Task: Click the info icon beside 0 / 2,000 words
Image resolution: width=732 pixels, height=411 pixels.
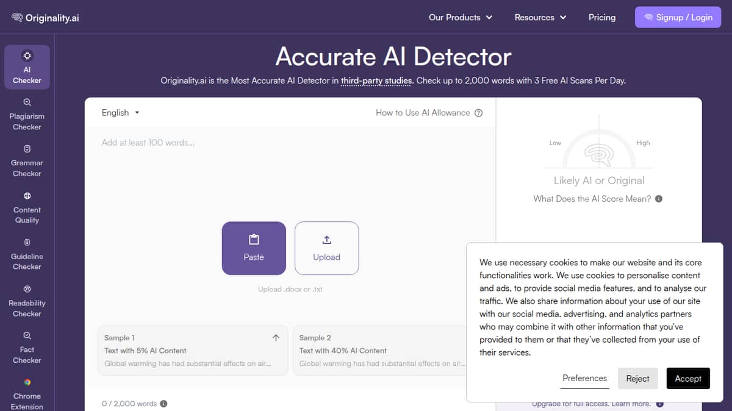Action: [163, 404]
